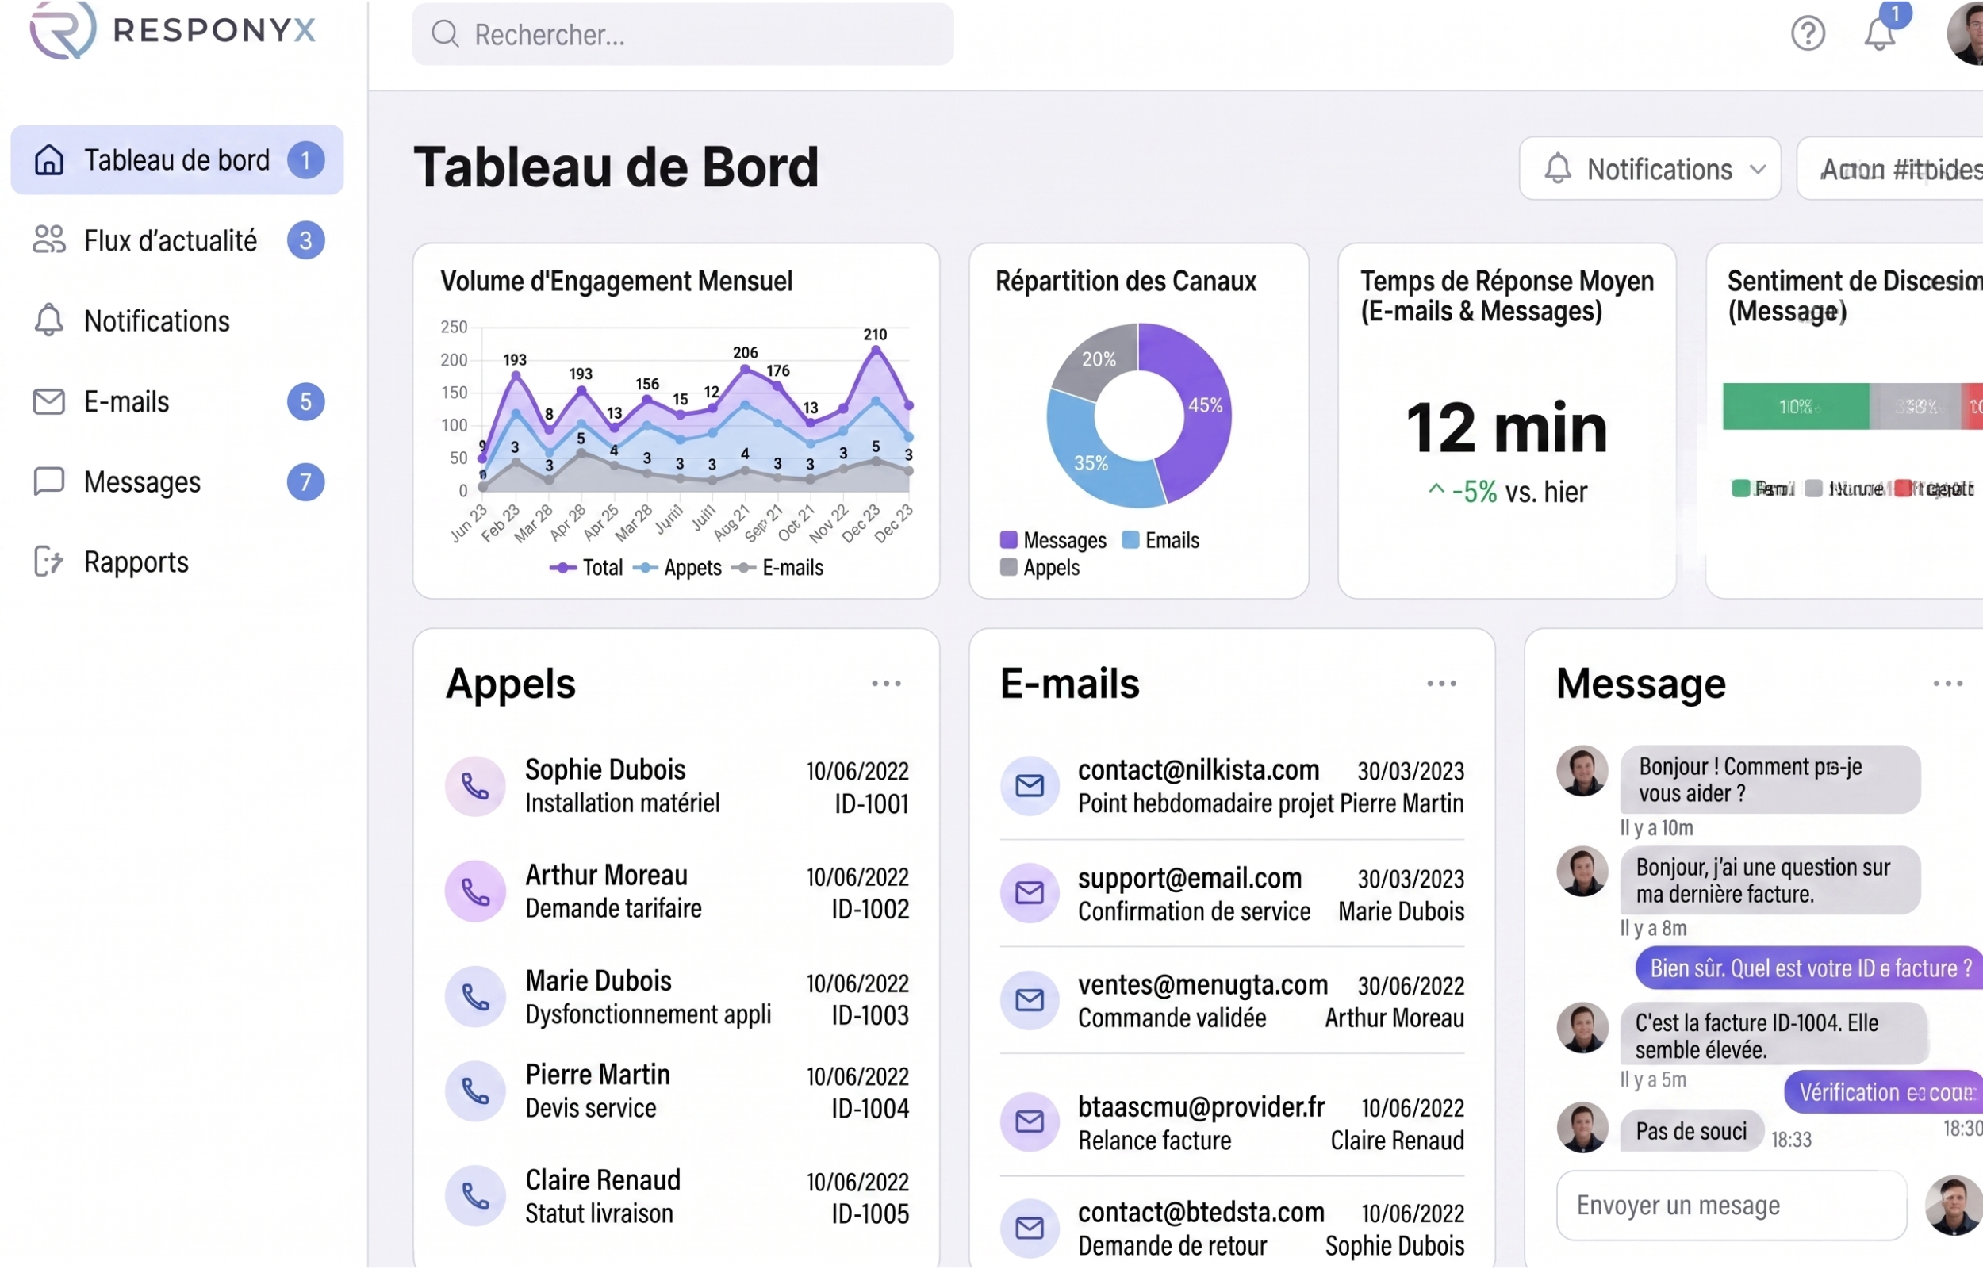The image size is (1983, 1269).
Task: Toggle the Appets legend series
Action: (677, 568)
